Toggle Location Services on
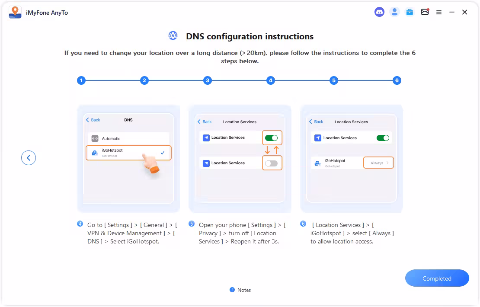Viewport: 480px width, 307px height. [x=272, y=138]
